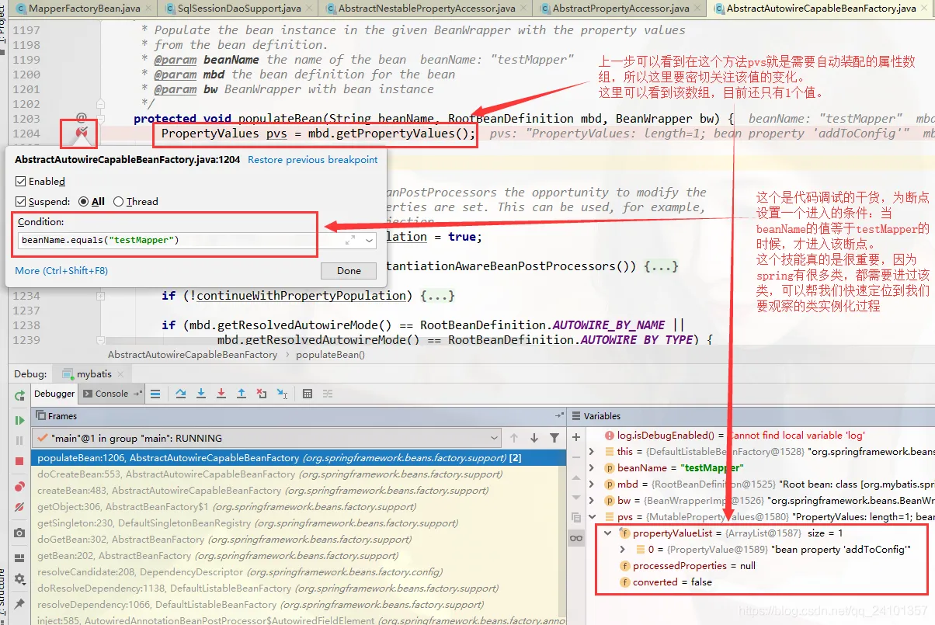The image size is (935, 625).
Task: Rerun the mybatis debug session
Action: (x=19, y=396)
